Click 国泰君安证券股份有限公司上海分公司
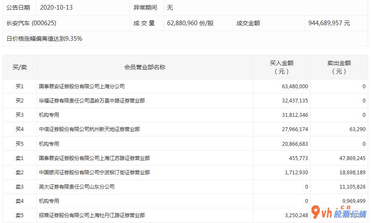 [82, 87]
